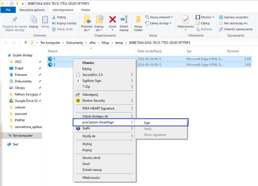Click the Wklej clipboard icon
Screen dimensions: 258x186
coord(45,20)
